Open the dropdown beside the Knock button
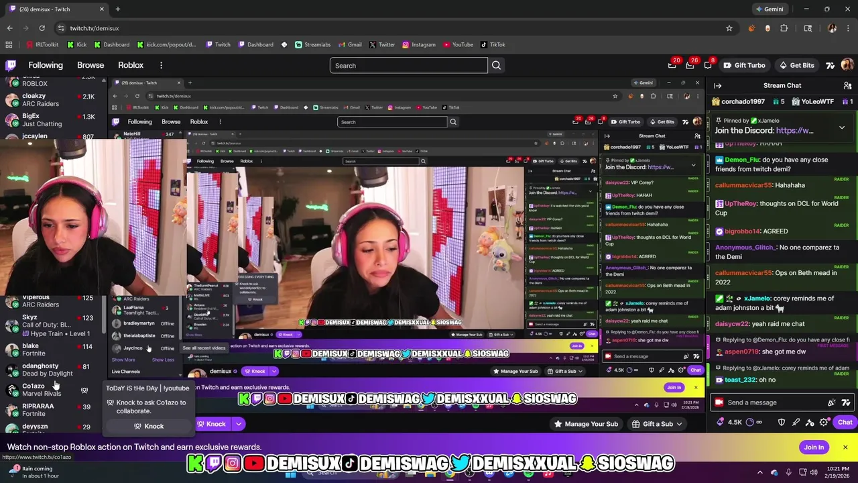 [x=238, y=424]
